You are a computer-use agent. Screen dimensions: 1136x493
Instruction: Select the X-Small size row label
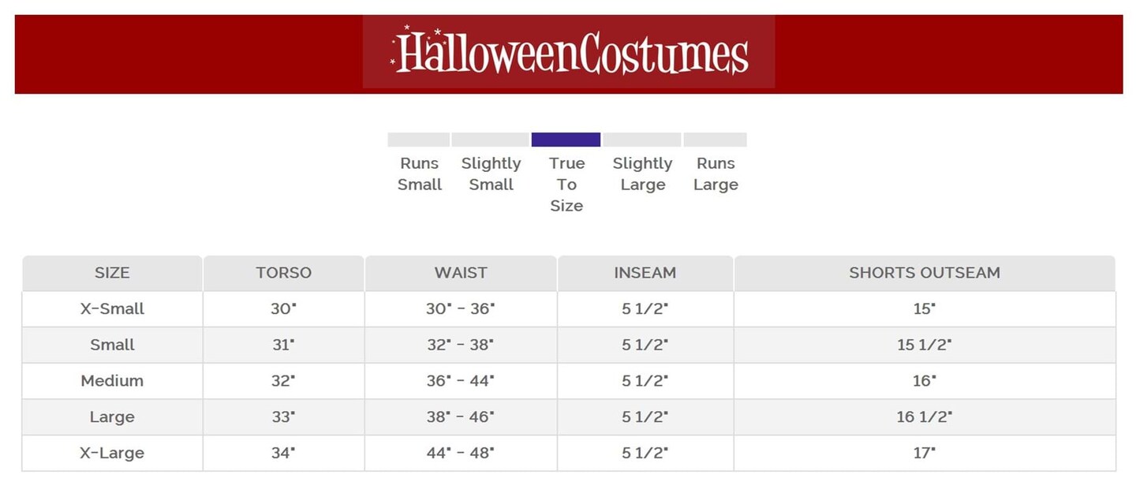click(x=112, y=309)
